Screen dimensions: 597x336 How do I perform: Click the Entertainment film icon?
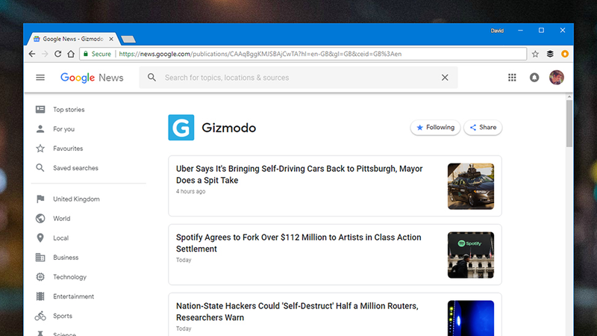(40, 296)
